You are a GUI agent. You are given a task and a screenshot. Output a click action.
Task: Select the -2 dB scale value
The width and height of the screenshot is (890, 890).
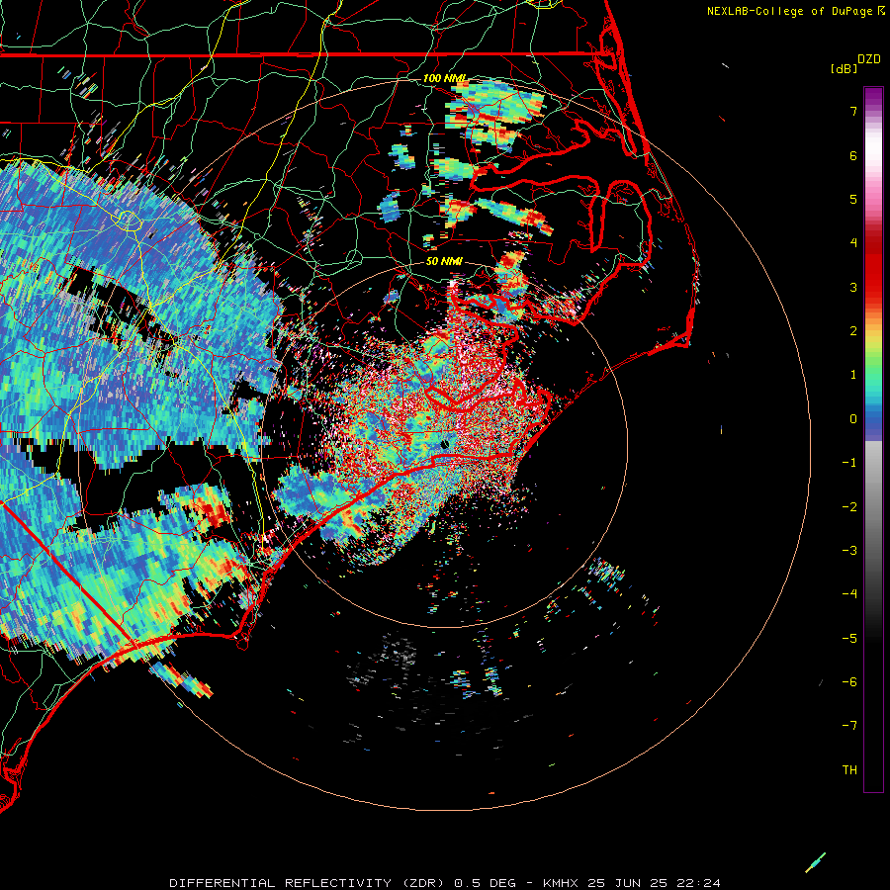coord(849,507)
